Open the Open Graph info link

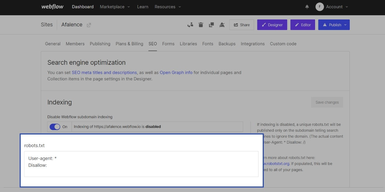(176, 73)
